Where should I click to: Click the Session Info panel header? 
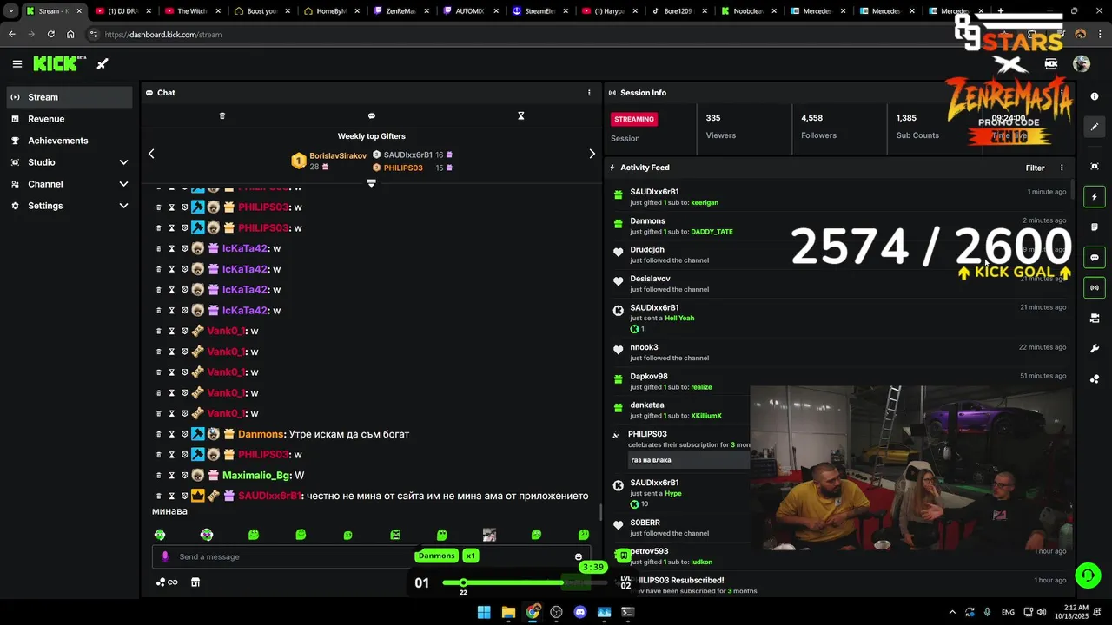(x=643, y=93)
